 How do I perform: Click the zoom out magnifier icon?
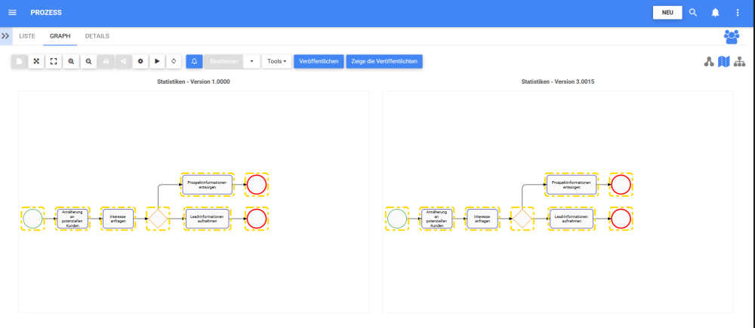[x=88, y=61]
